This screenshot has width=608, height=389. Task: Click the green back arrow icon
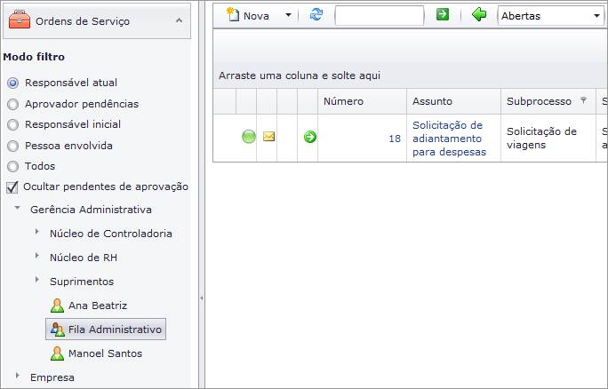pos(479,15)
